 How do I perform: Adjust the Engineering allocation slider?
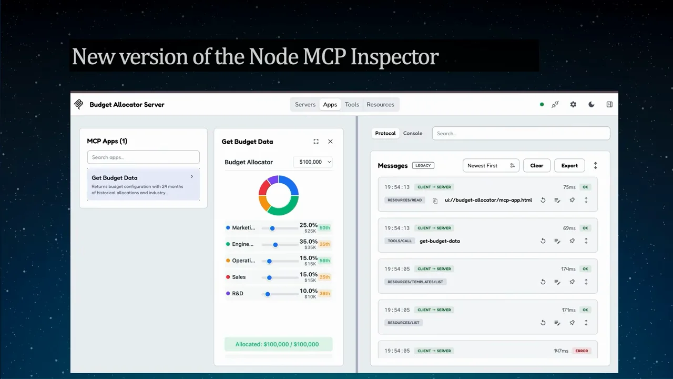click(x=280, y=244)
